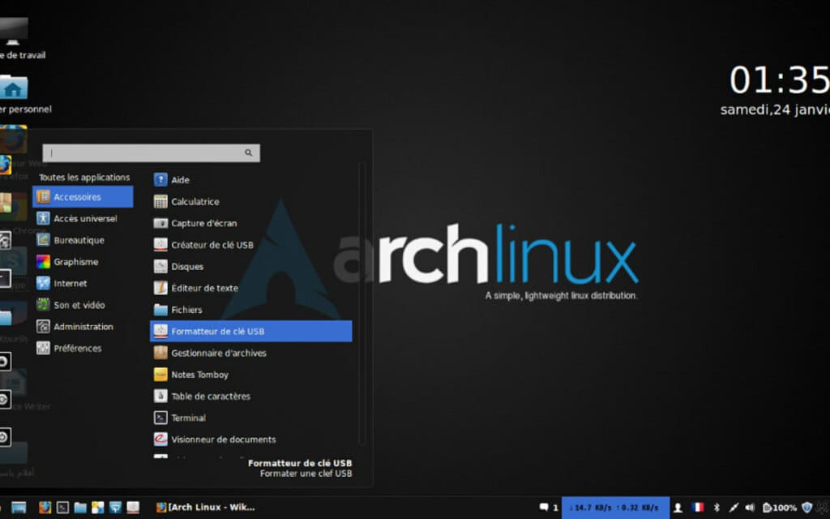The height and width of the screenshot is (519, 830).
Task: Launch Formatteur de clé USB
Action: pos(251,331)
